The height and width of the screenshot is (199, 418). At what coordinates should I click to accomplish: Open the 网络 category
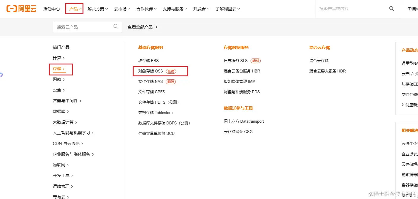tap(59, 79)
